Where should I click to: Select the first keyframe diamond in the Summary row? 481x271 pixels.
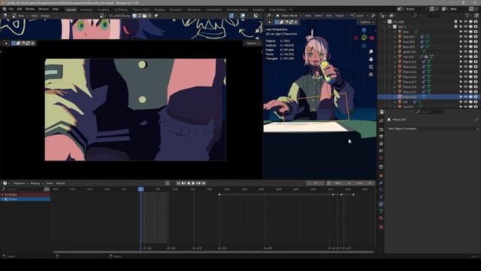tap(219, 194)
